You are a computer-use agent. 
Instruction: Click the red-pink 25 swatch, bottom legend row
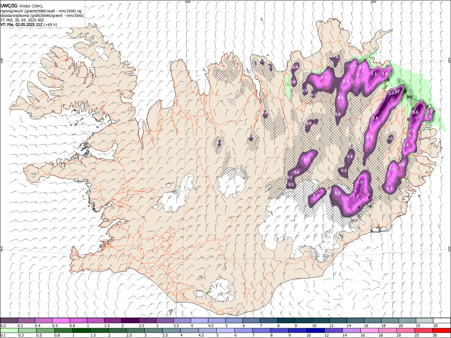pyautogui.click(x=424, y=330)
